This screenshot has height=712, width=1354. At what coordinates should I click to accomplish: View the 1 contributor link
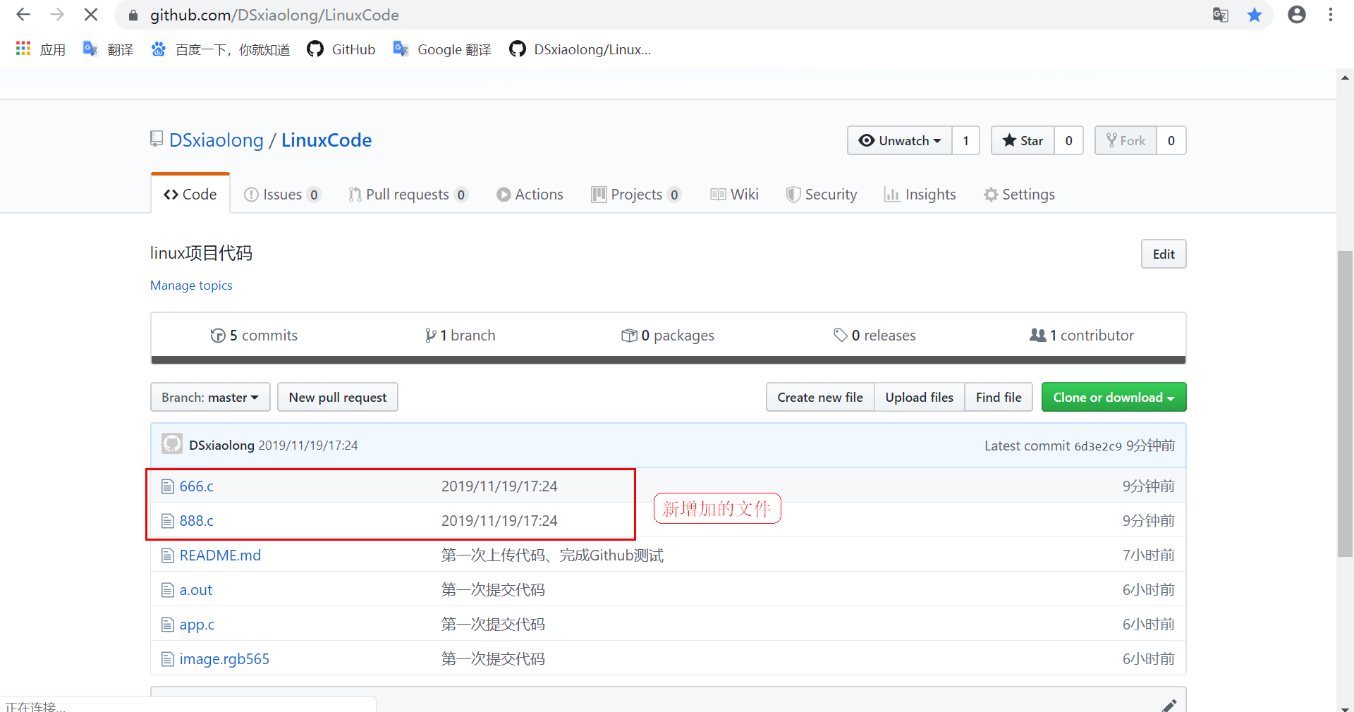(1082, 336)
